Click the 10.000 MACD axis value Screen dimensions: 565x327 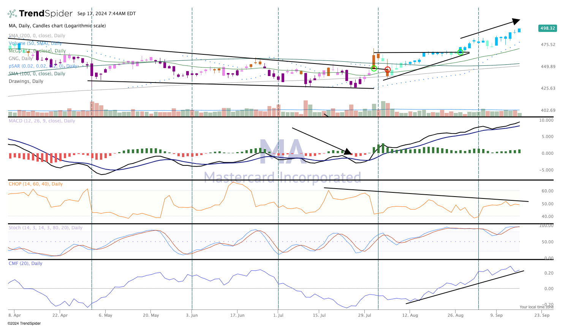pos(546,120)
